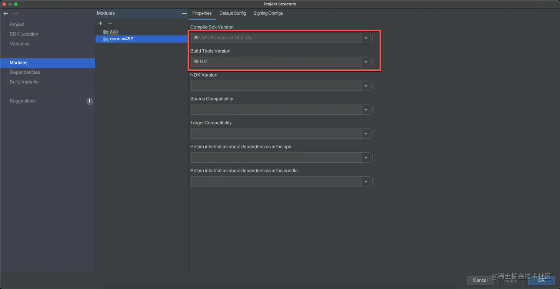Expand the Source Compatibility dropdown

pos(366,110)
